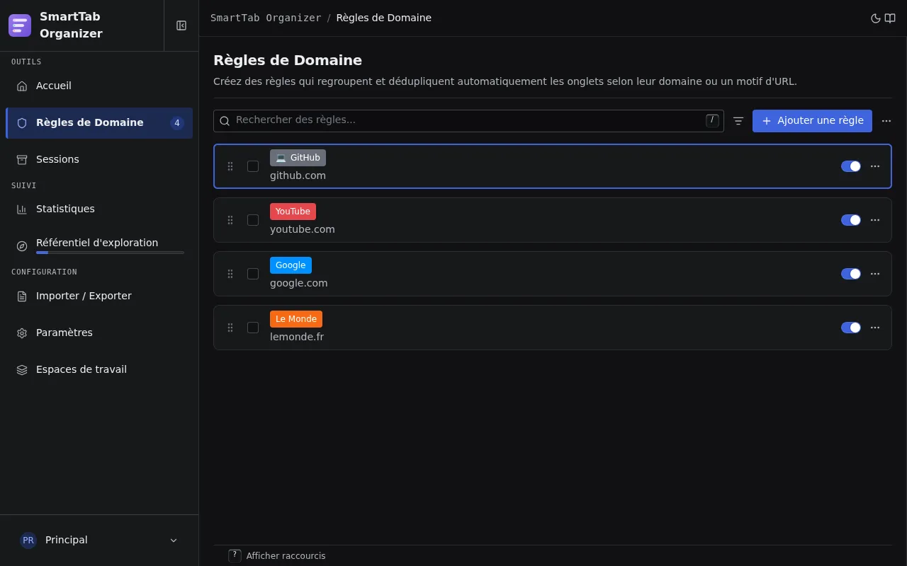The width and height of the screenshot is (907, 566).
Task: Disable the GitHub rule toggle
Action: (x=851, y=166)
